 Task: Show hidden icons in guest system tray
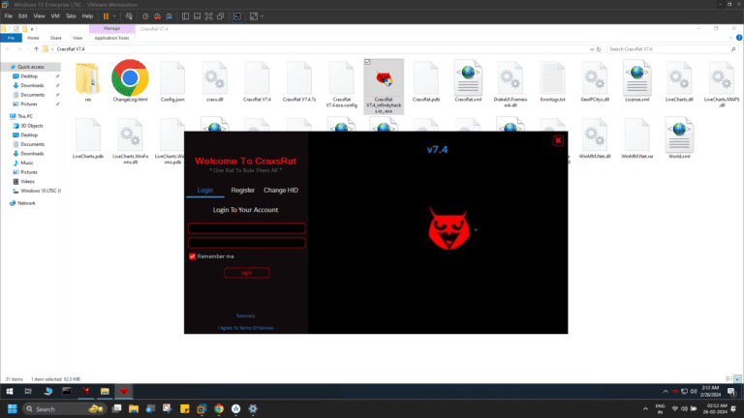pos(666,392)
